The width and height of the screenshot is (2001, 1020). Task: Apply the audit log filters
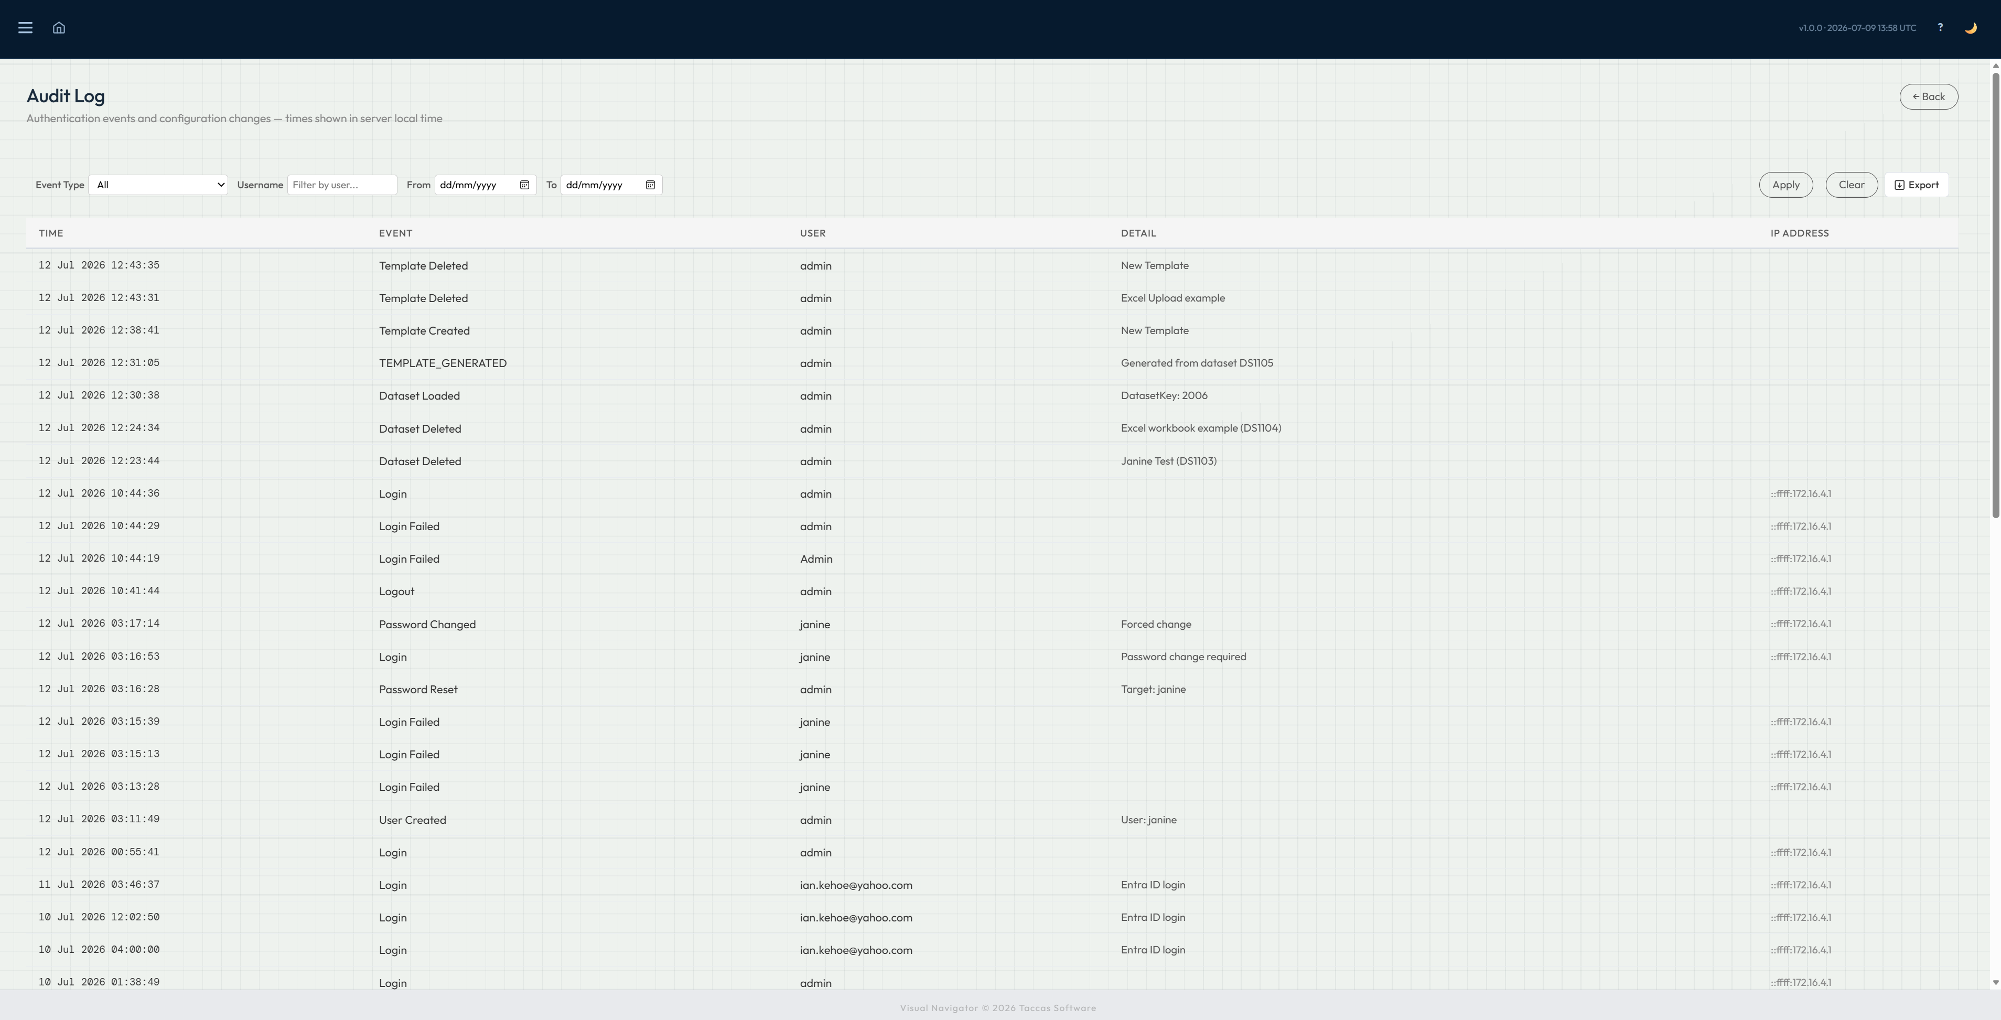click(1786, 185)
